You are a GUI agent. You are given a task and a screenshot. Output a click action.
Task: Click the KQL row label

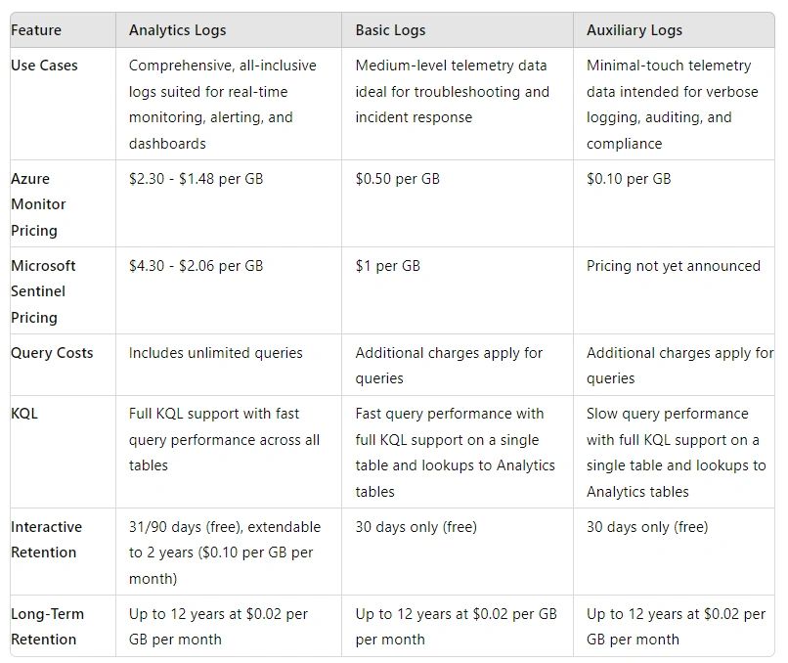pos(24,414)
